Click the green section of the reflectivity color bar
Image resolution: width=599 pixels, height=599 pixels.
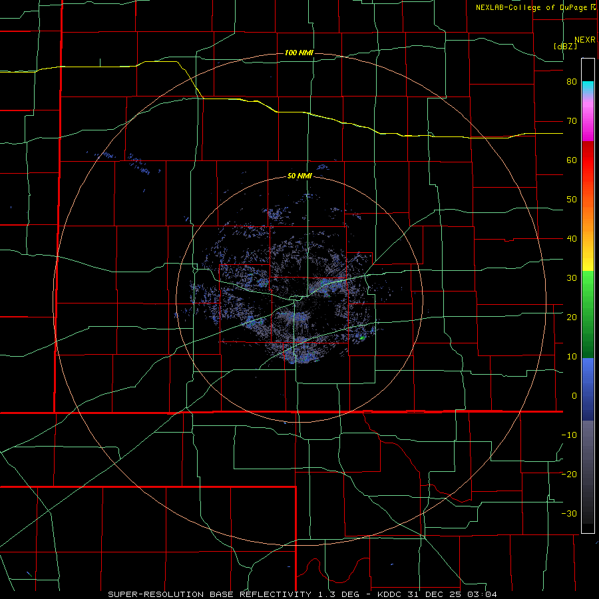tap(588, 314)
